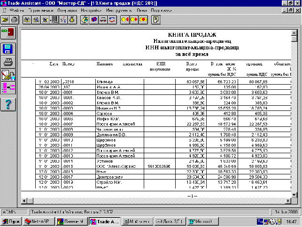The height and width of the screenshot is (227, 302).
Task: Click the open folder toolbar icon
Action: (x=5, y=20)
